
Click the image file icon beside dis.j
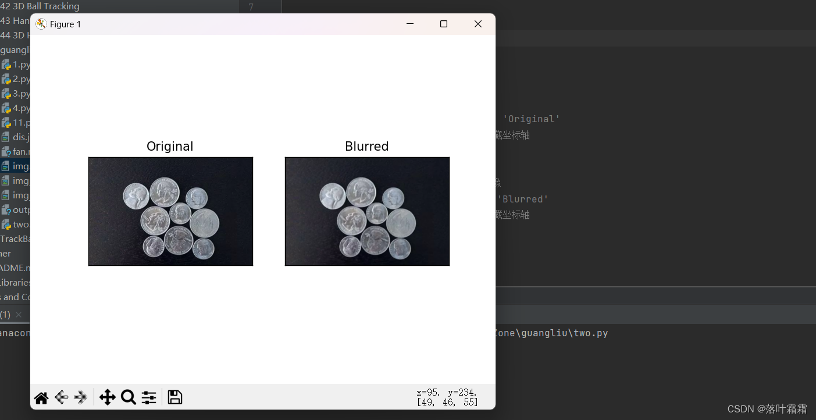click(6, 137)
